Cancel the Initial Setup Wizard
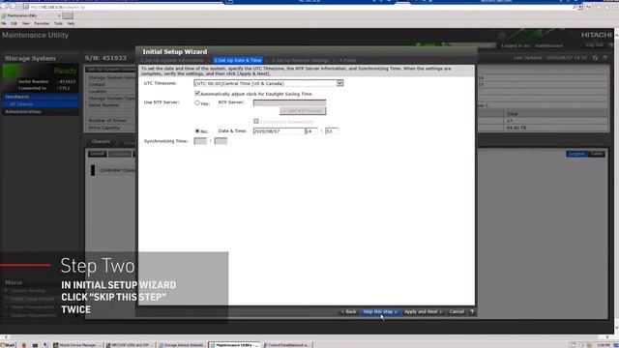Viewport: 619px width, 348px height. [457, 311]
